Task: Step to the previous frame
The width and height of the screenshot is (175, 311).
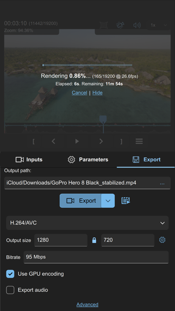Action: coord(53,141)
